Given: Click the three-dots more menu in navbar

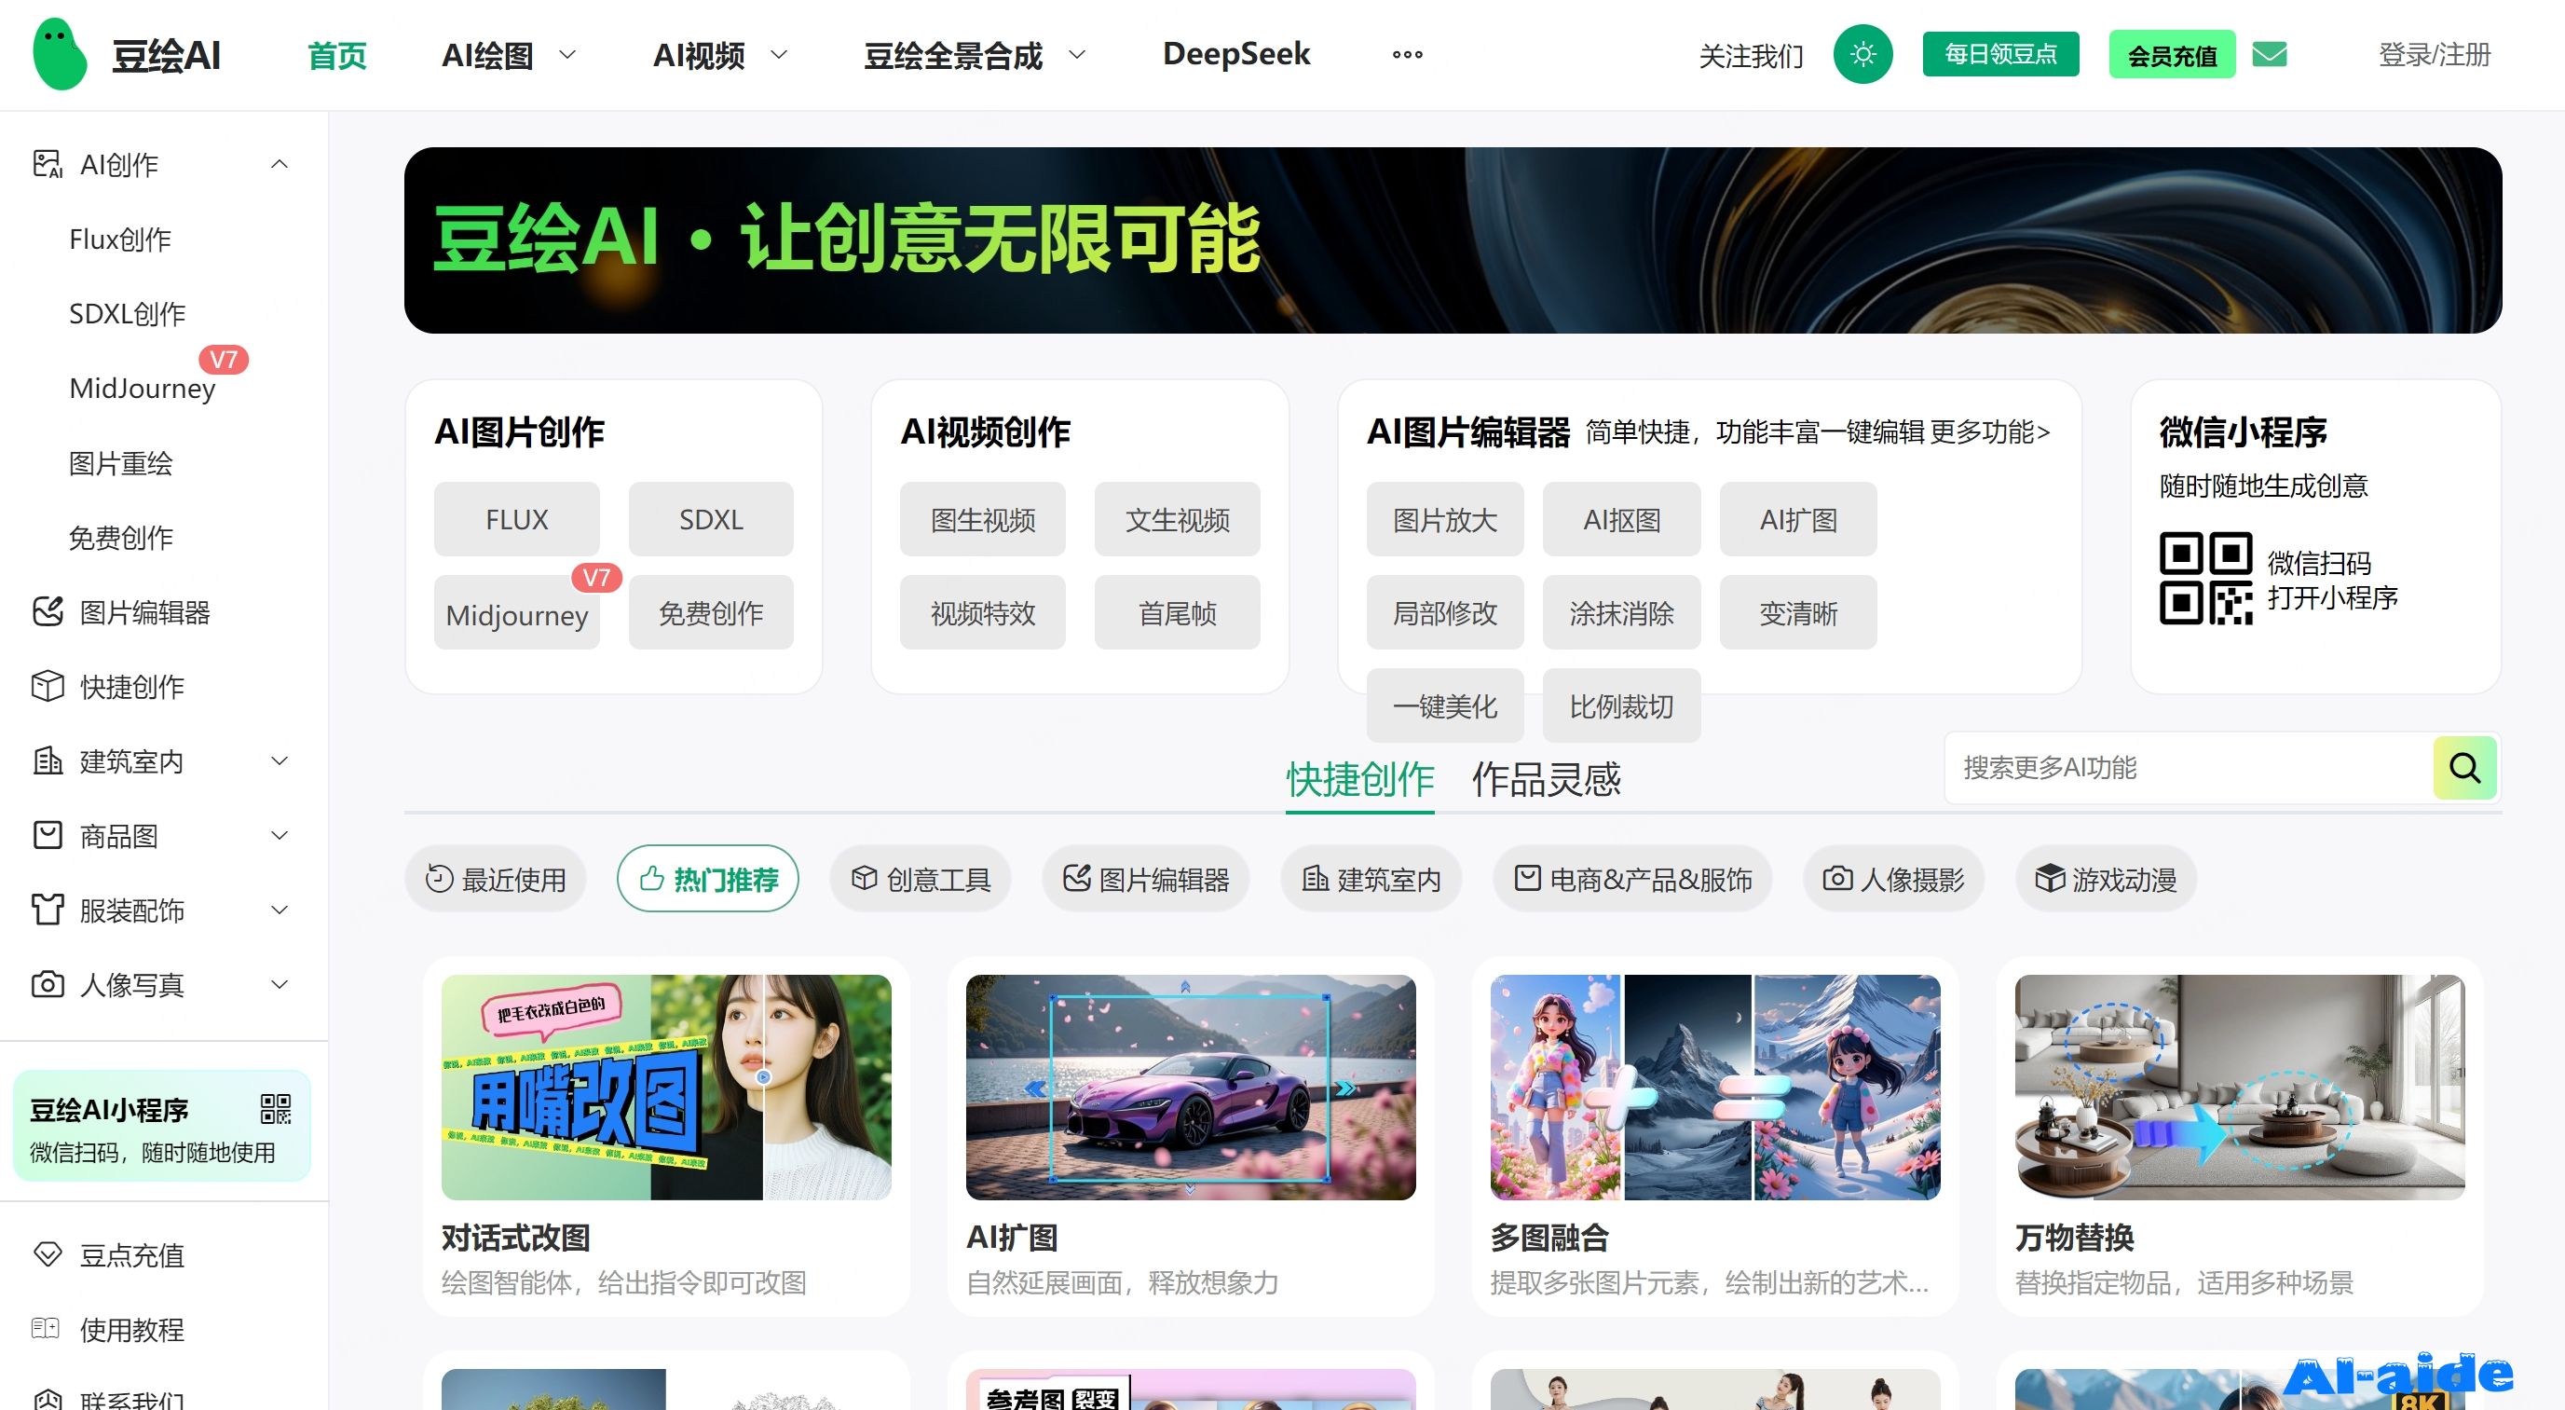Looking at the screenshot, I should point(1407,55).
